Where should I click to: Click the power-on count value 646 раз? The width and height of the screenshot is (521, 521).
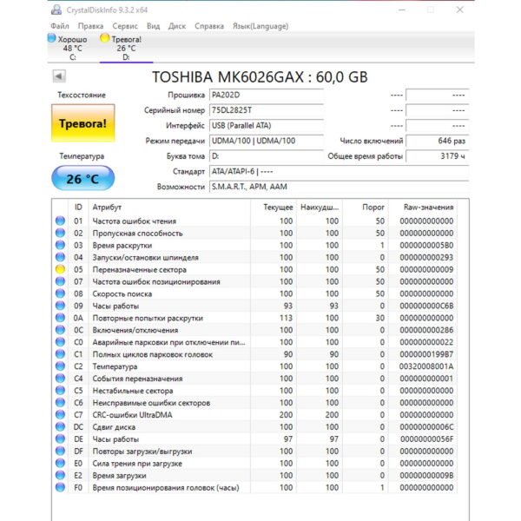click(438, 141)
